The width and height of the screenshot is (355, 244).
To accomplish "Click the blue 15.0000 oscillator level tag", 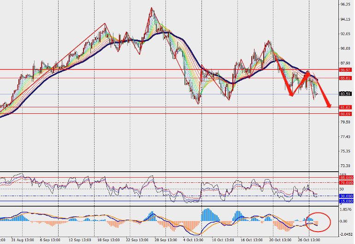I will point(347,201).
